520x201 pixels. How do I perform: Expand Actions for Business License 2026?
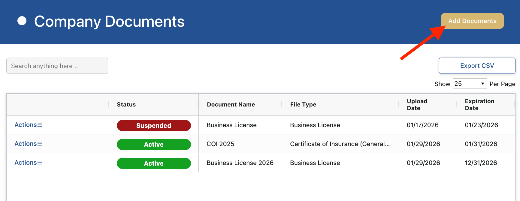point(26,163)
